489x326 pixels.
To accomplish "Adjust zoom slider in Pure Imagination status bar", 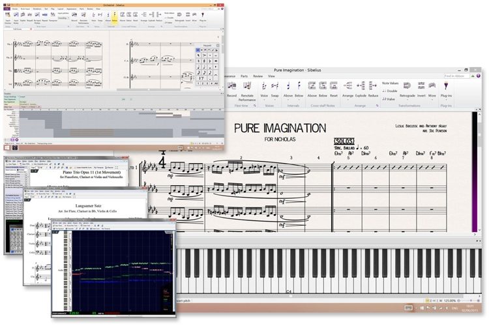I will pos(471,301).
